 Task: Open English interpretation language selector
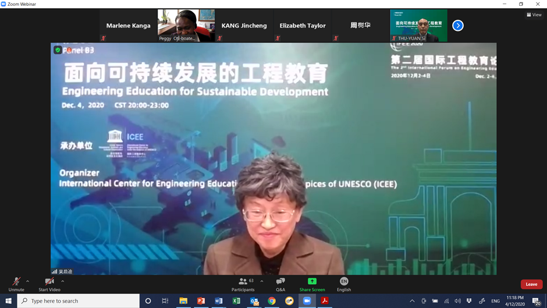pyautogui.click(x=344, y=284)
